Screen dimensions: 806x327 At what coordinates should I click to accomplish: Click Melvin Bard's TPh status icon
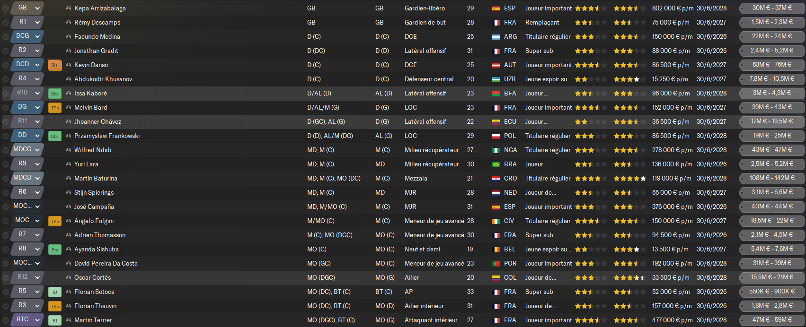pos(54,108)
